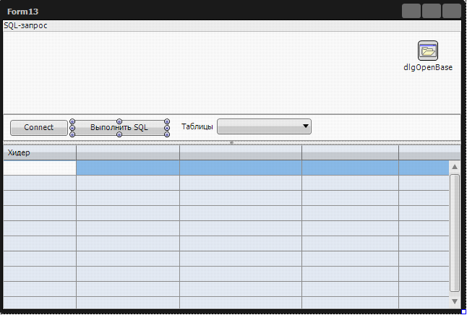Click the splitter grip dot above the grid
This screenshot has height=315, width=467.
232,143
